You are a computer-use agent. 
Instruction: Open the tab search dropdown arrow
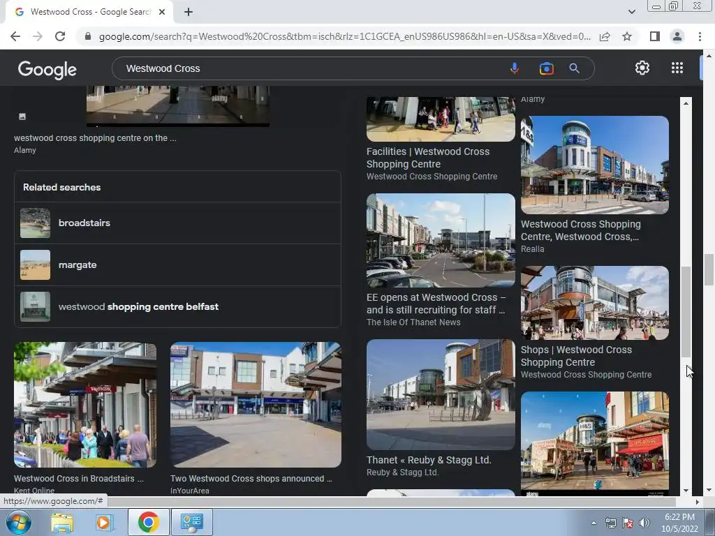pyautogui.click(x=631, y=12)
